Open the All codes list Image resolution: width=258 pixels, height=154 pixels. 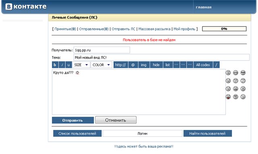click(203, 65)
